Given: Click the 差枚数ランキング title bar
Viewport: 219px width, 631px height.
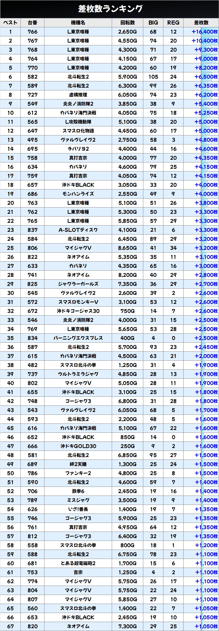Looking at the screenshot, I should 109,9.
